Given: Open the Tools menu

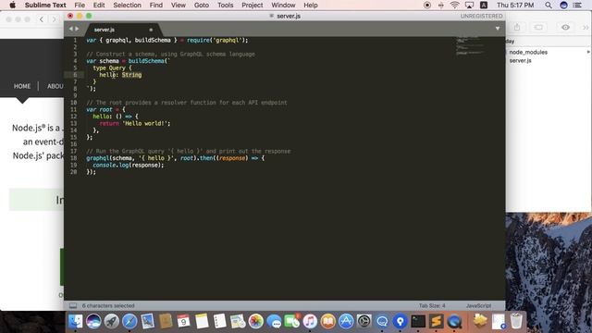Looking at the screenshot, I should click(x=226, y=5).
